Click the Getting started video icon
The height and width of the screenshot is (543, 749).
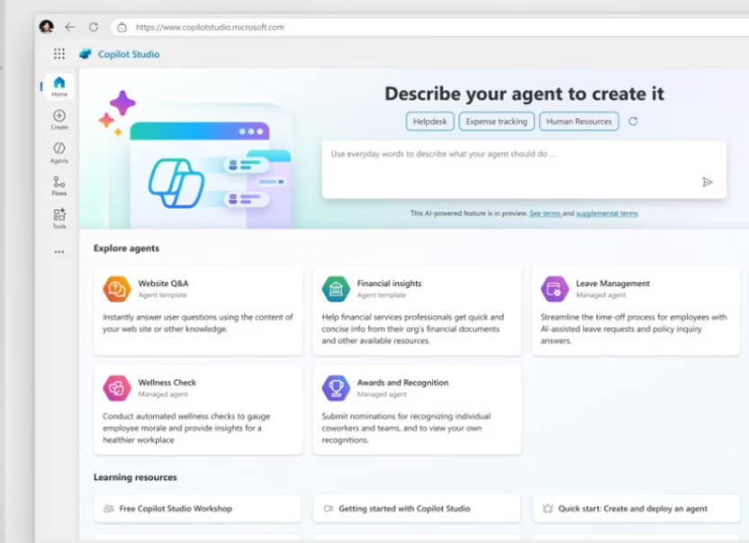(329, 509)
